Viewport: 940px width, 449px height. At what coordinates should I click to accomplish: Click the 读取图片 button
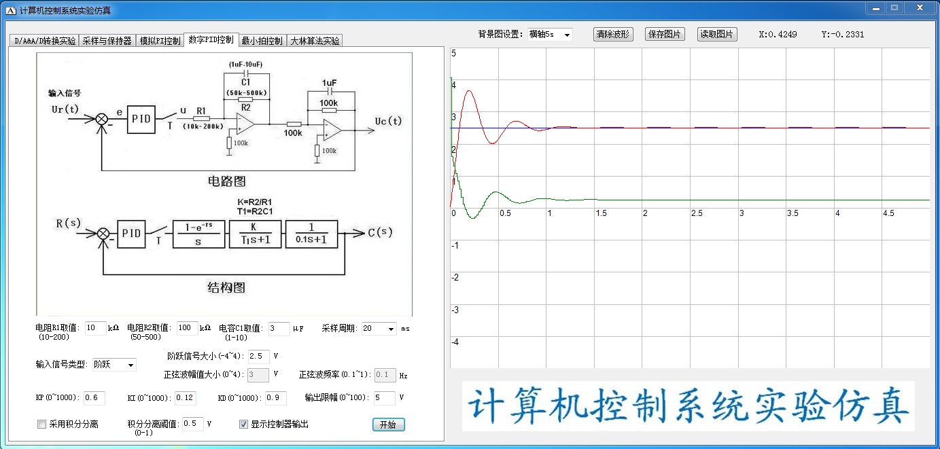pyautogui.click(x=717, y=35)
